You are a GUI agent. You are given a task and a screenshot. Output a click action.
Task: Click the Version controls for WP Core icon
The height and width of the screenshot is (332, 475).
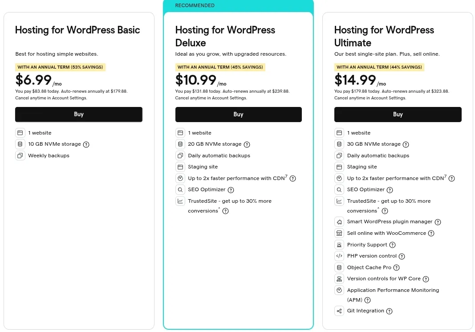[x=339, y=279]
